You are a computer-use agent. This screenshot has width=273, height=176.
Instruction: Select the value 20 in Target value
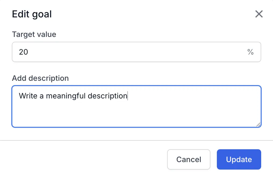tap(24, 52)
